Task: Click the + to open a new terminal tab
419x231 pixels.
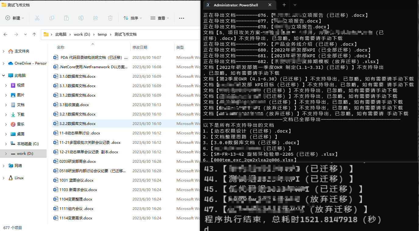Action: point(284,5)
